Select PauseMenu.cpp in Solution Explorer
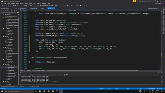Screen dimensions: 165x93 [x=12, y=38]
